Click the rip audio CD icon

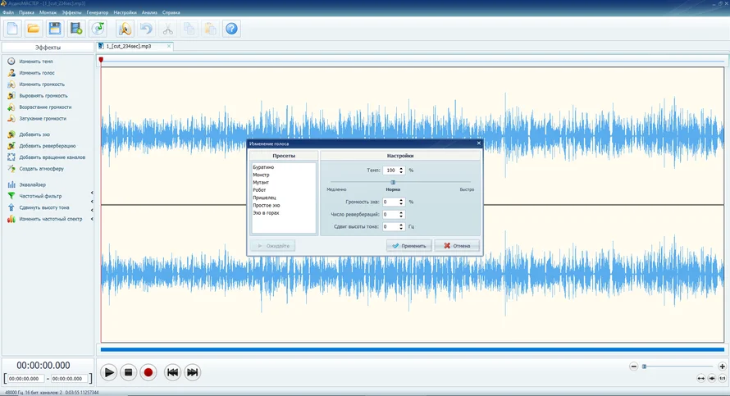98,29
